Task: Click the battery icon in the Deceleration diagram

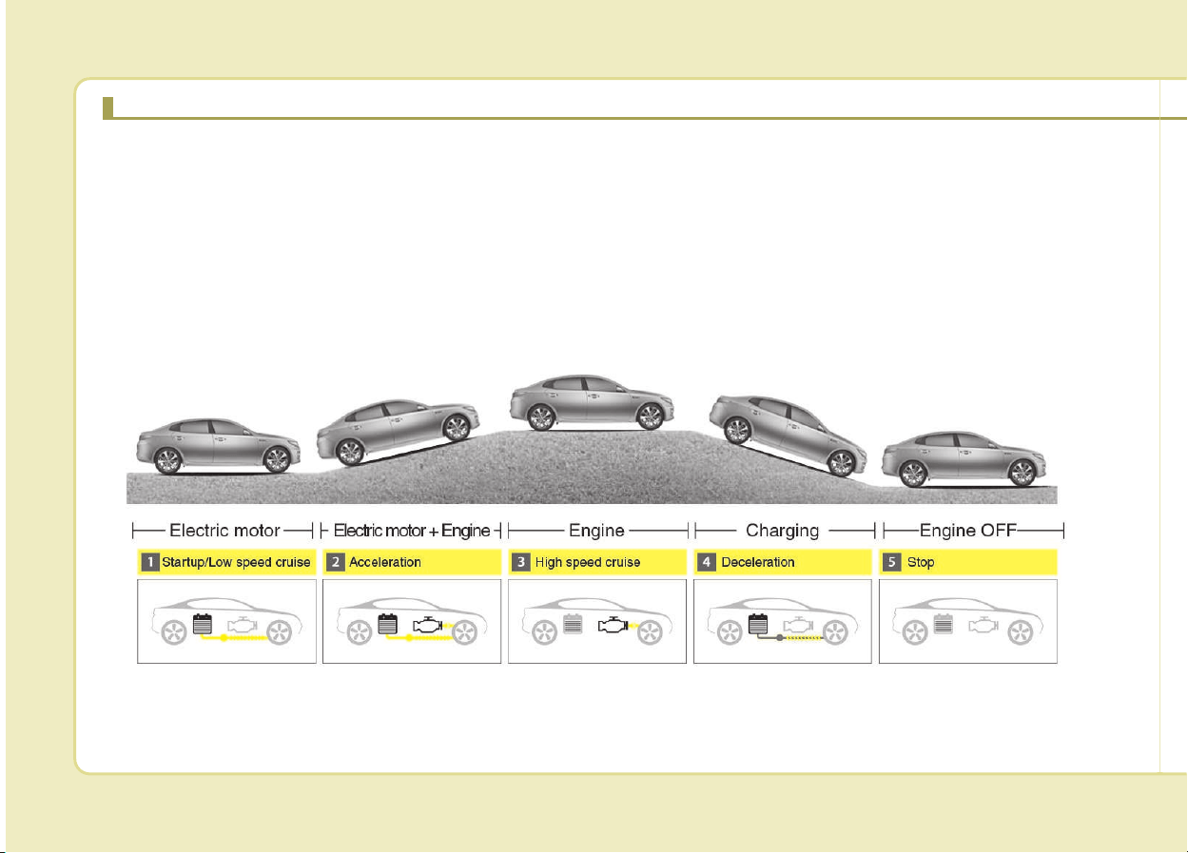Action: [759, 625]
